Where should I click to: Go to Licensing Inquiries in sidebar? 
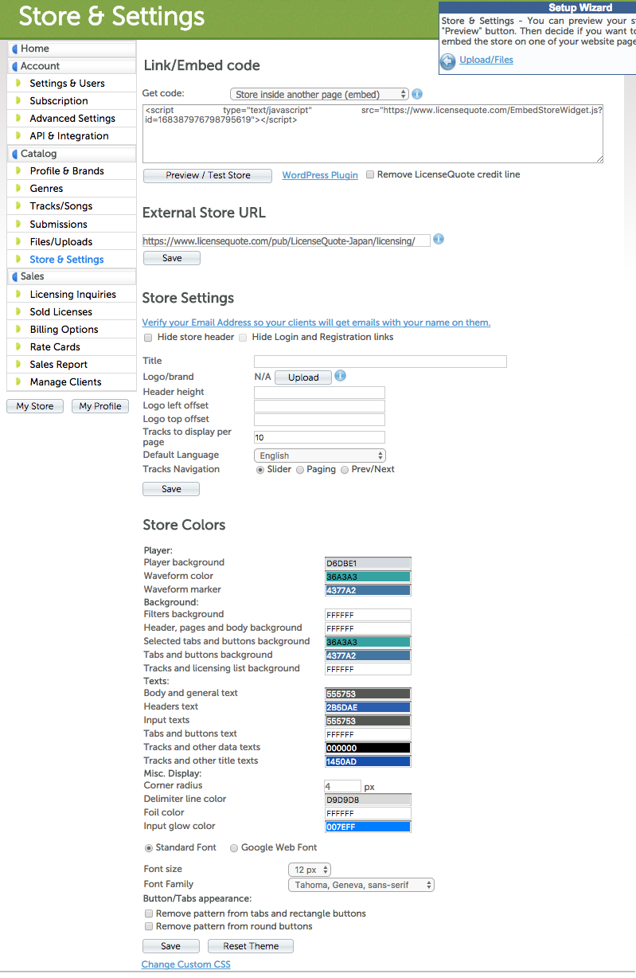72,295
